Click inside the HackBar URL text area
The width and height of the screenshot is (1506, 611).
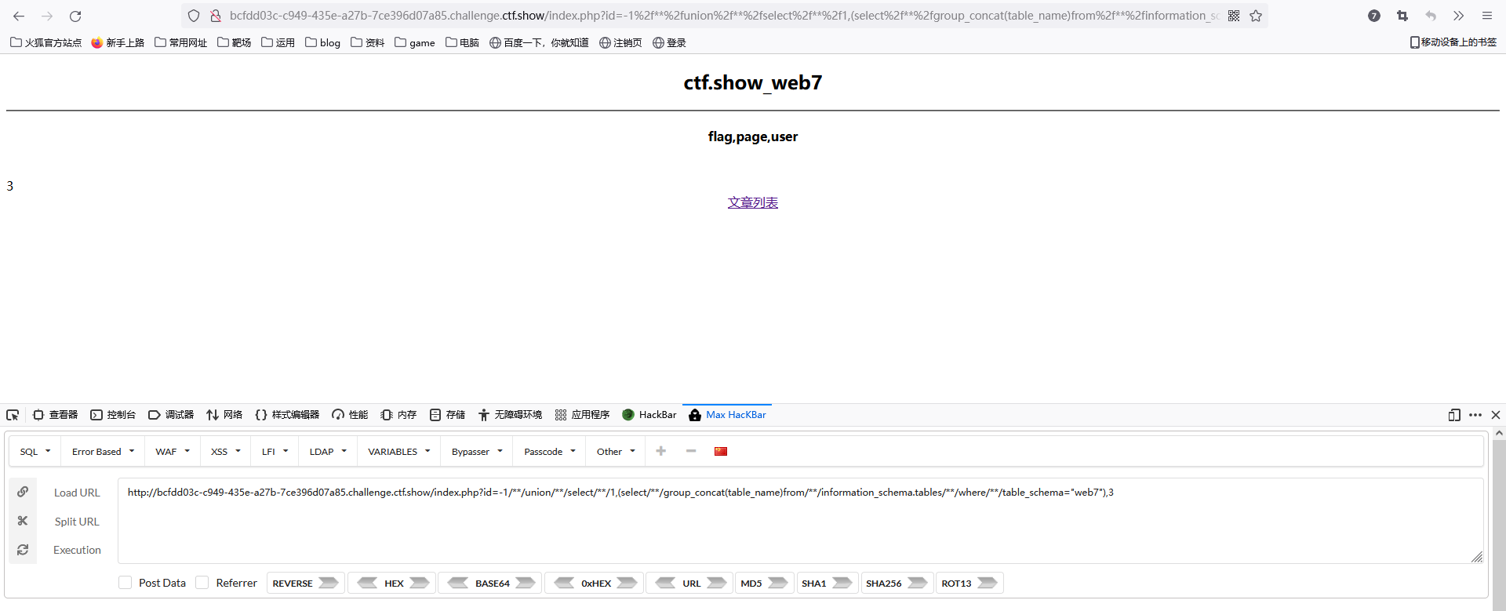(x=800, y=521)
